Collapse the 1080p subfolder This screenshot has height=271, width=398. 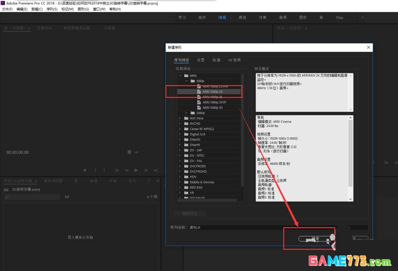point(187,81)
